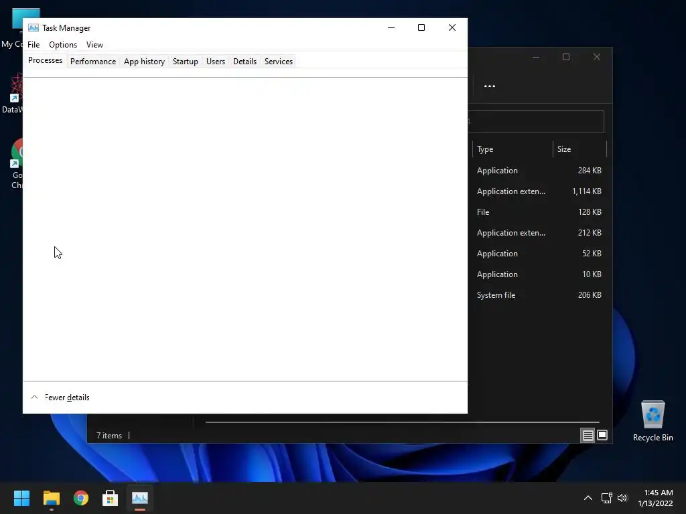Click the Task Manager title bar icon

[x=33, y=27]
